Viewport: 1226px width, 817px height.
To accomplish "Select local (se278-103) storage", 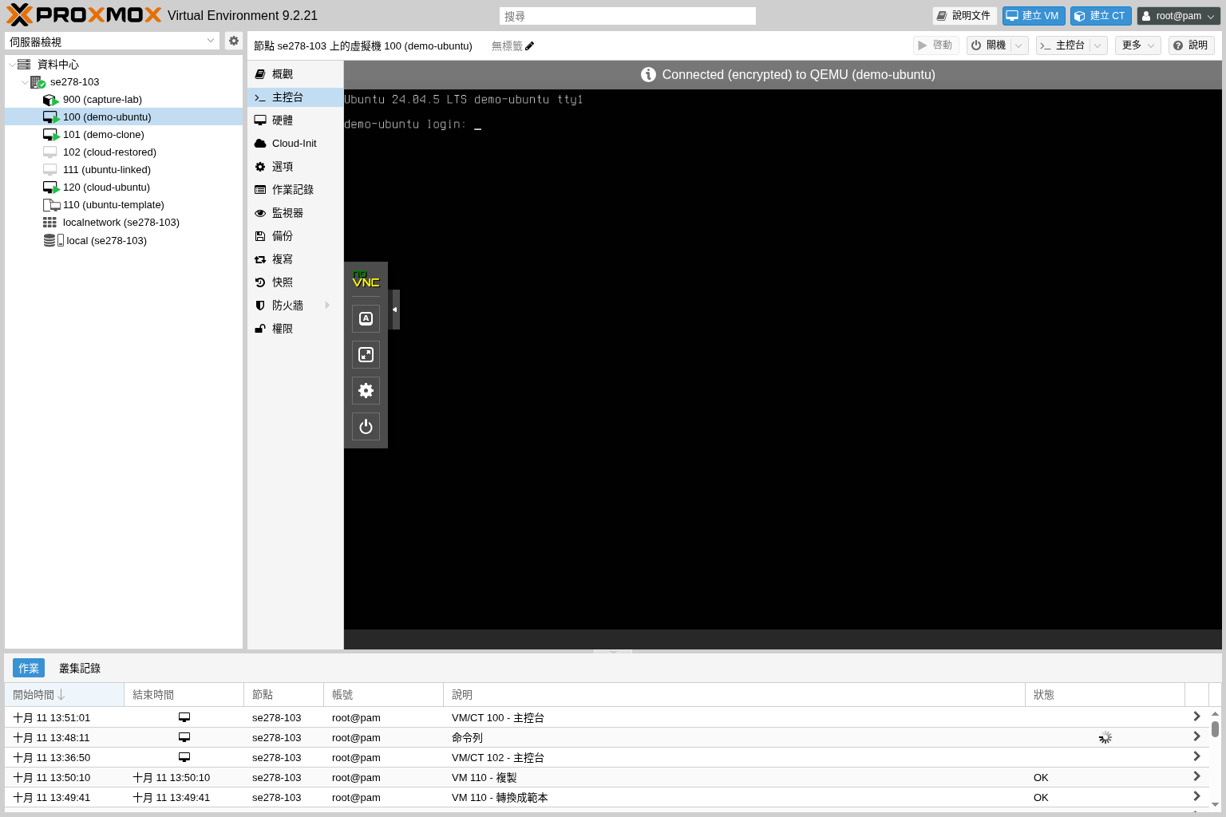I will coord(124,240).
